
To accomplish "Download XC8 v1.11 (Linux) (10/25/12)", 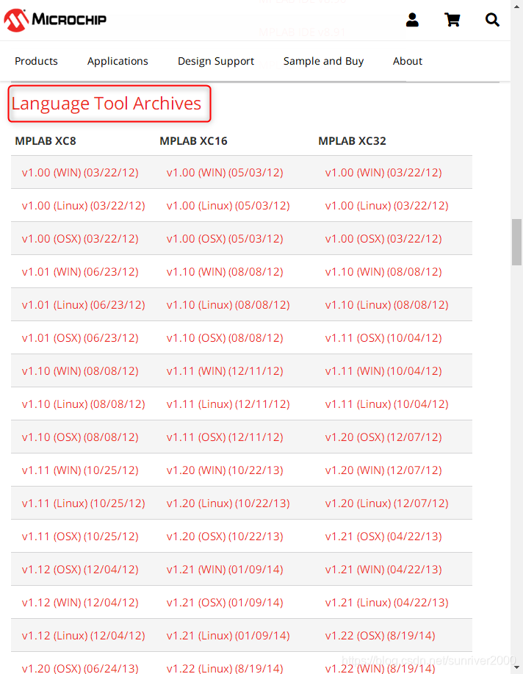I will coord(83,503).
